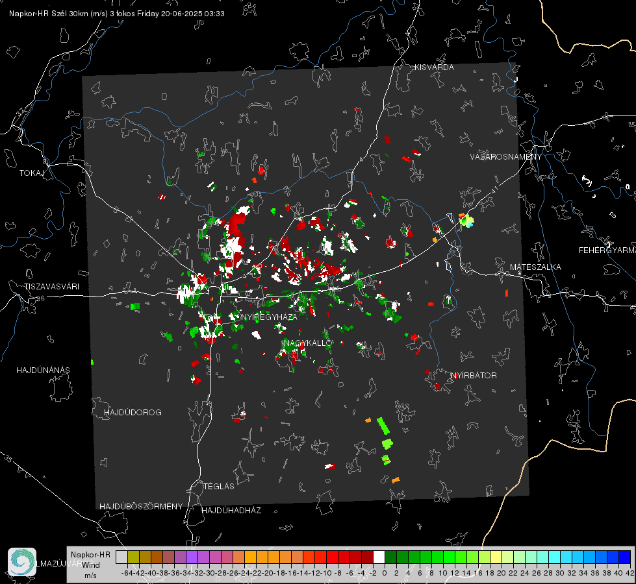The width and height of the screenshot is (636, 584).
Task: Pick the olive swatch above -64
Action: coord(133,557)
